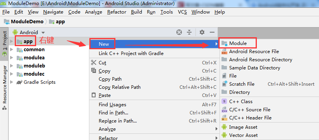Click the locate/scroll from source target icon
The height and width of the screenshot is (140, 319).
click(x=179, y=32)
